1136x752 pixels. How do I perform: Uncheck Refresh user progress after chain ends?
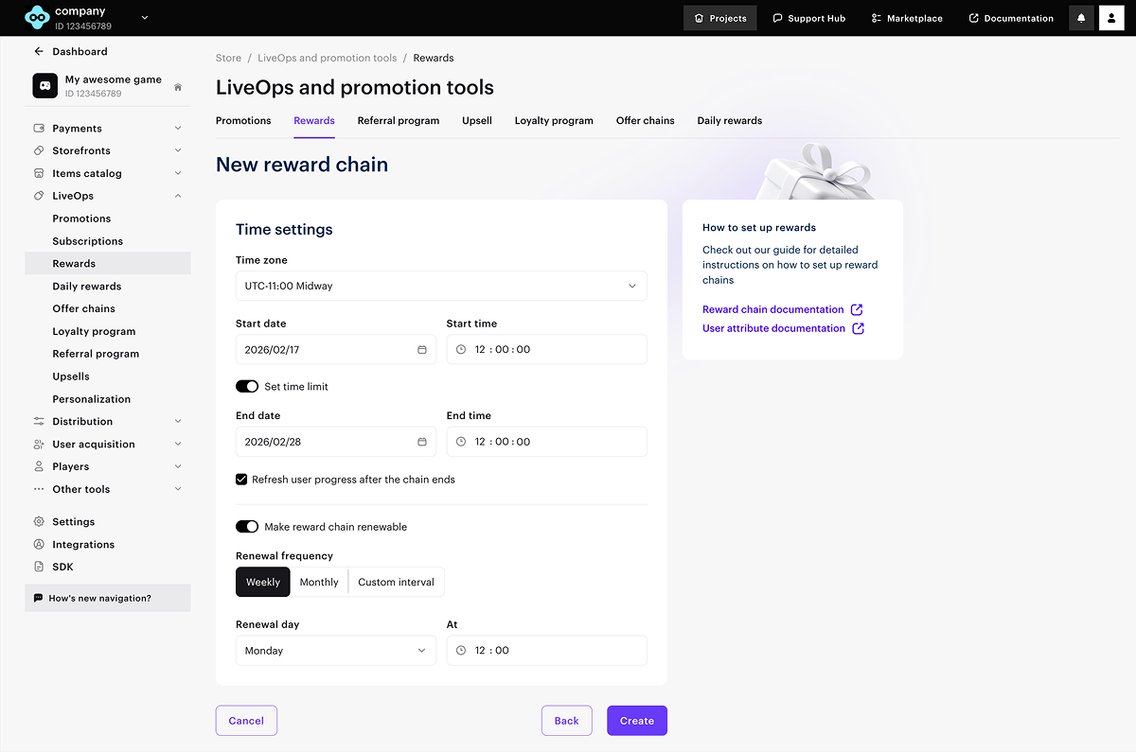coord(241,480)
